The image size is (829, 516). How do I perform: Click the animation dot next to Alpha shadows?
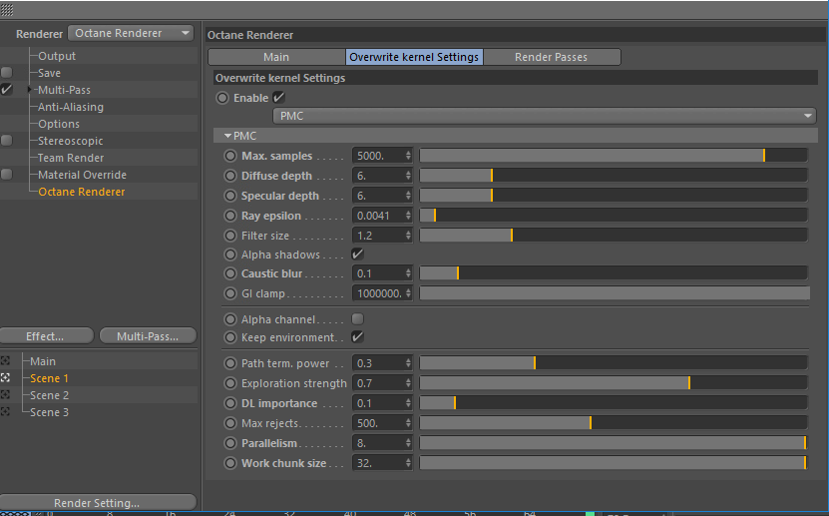click(x=230, y=255)
